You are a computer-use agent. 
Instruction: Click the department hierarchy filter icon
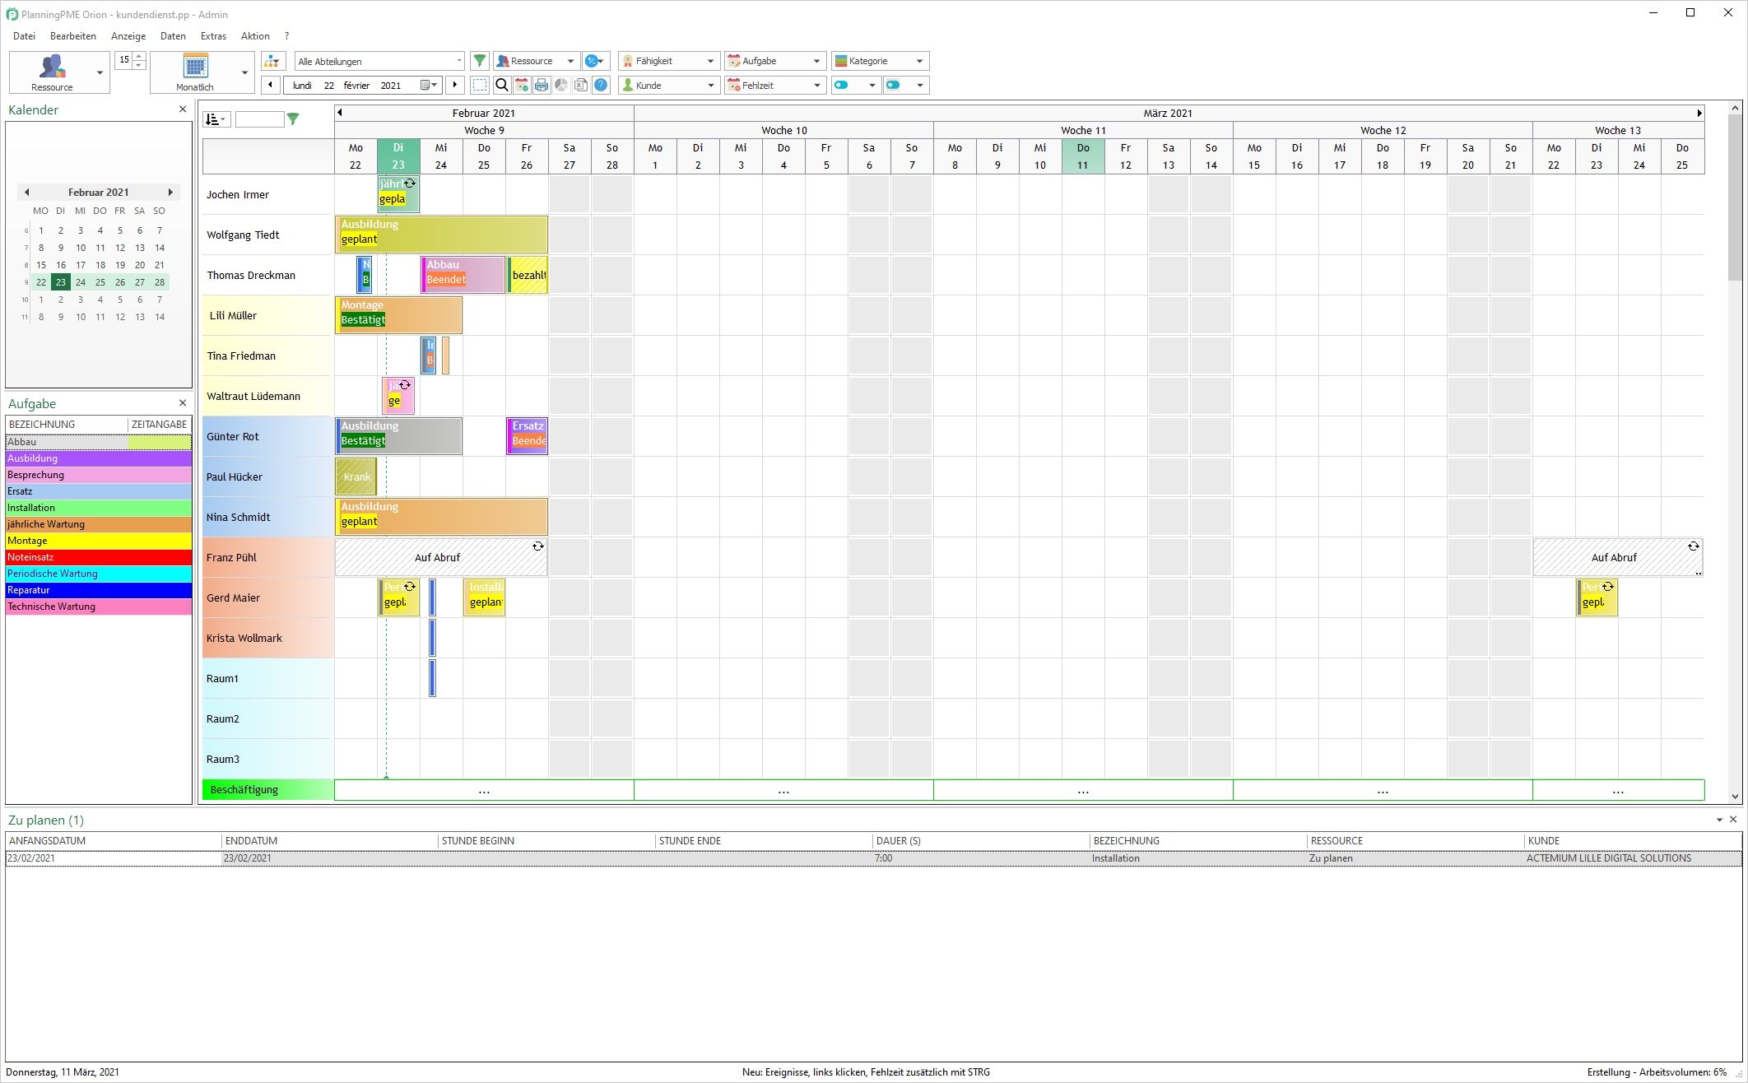(272, 61)
